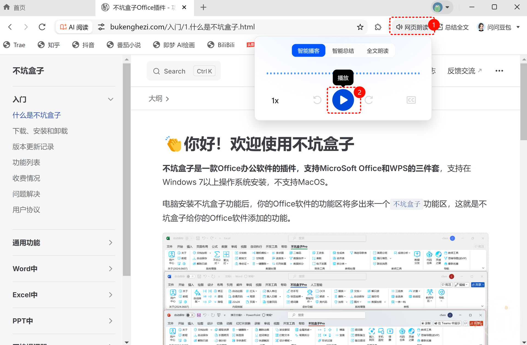Open site settings icon in address bar
527x345 pixels.
coord(101,27)
